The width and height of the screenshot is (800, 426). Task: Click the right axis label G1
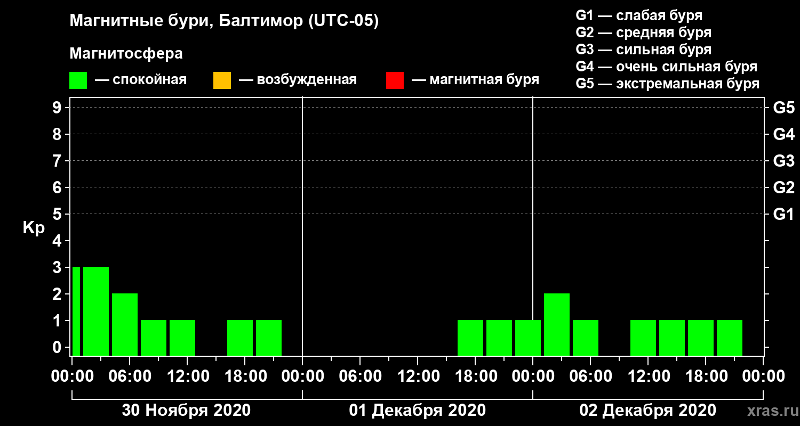pos(783,215)
